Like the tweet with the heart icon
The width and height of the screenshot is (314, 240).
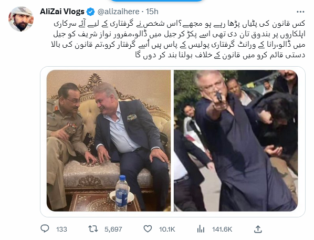(x=148, y=229)
